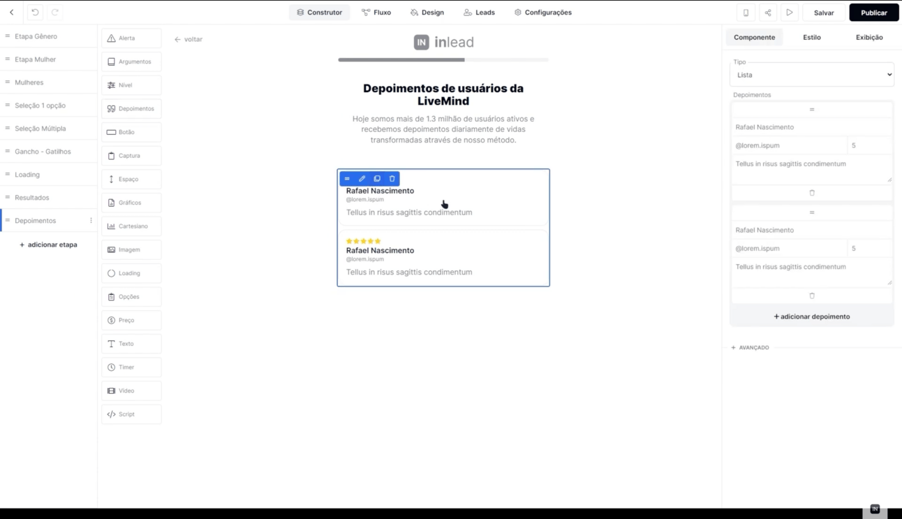Click the five-star rating on second testimonial
902x519 pixels.
coord(364,241)
